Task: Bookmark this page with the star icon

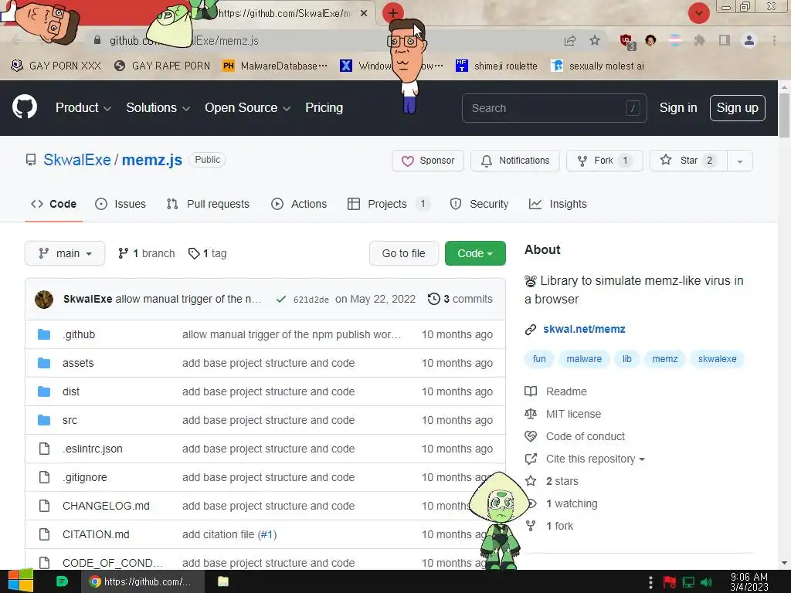Action: (x=595, y=41)
